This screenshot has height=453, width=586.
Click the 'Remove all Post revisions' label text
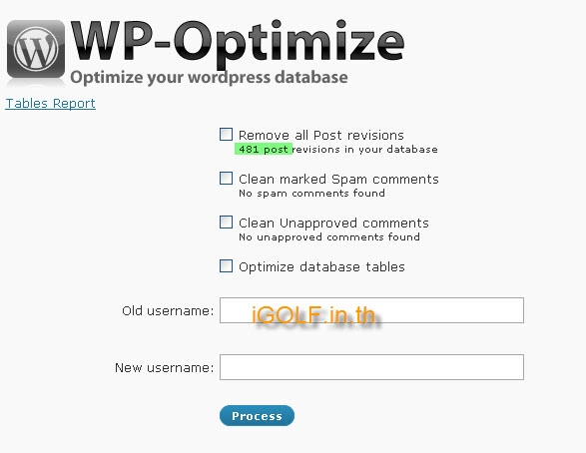[321, 135]
